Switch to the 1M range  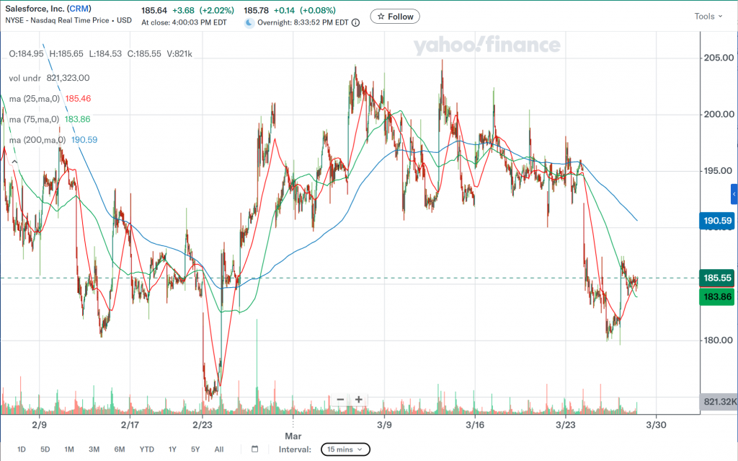tap(69, 449)
